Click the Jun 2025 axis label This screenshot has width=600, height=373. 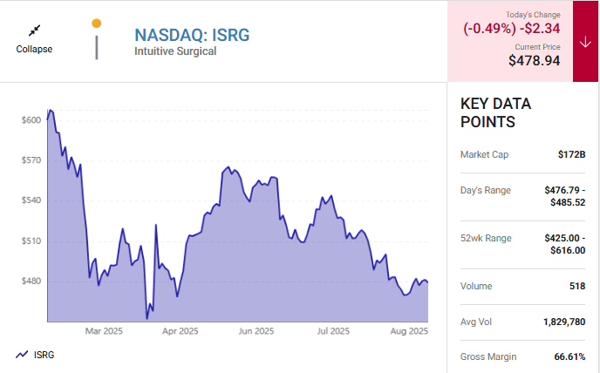pos(257,331)
